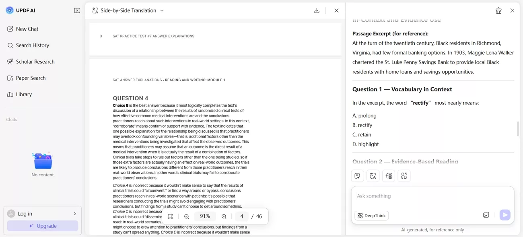Download the translated document
This screenshot has width=523, height=237.
317,10
